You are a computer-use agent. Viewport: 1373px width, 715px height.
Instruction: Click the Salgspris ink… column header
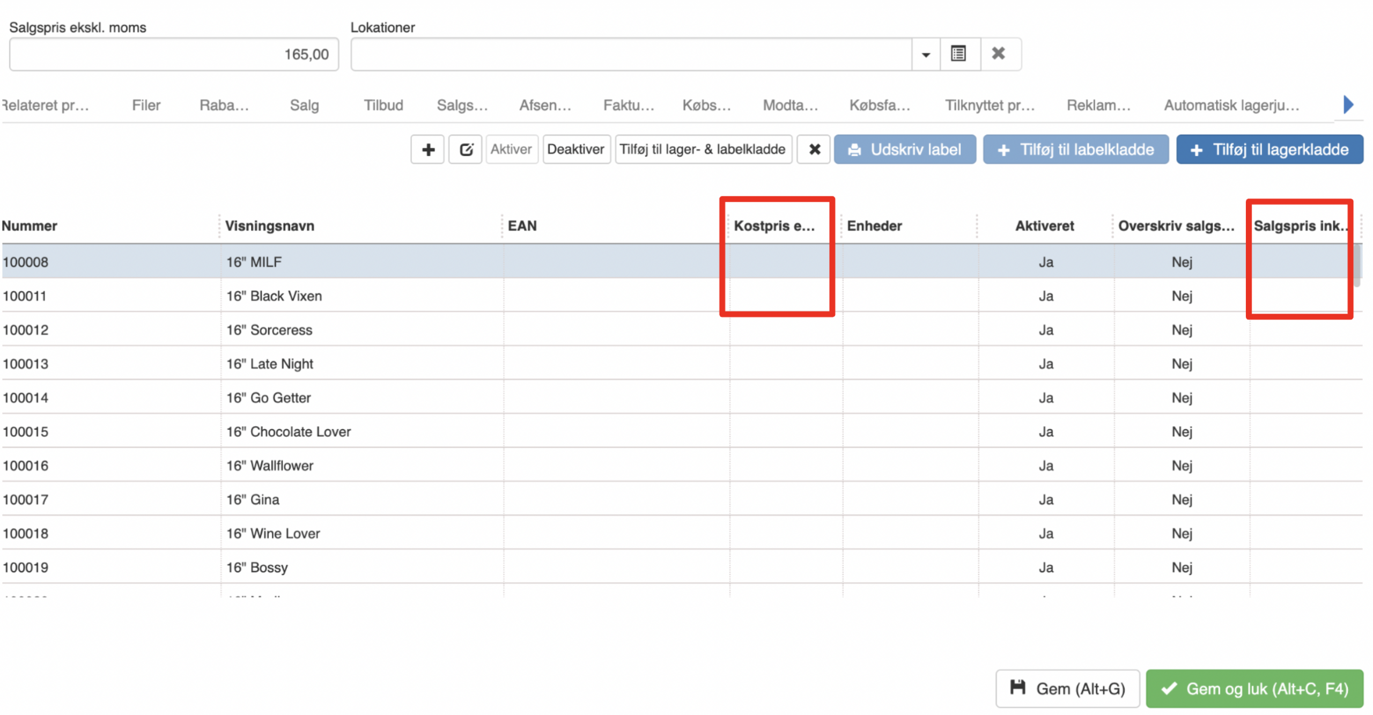point(1301,226)
